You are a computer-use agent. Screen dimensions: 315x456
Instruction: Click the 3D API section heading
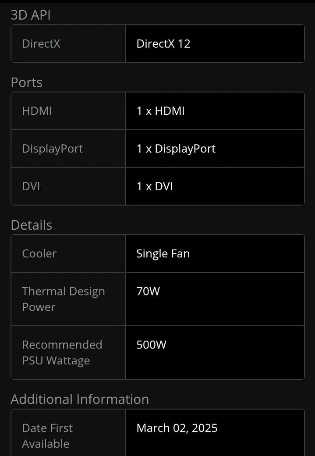tap(31, 14)
